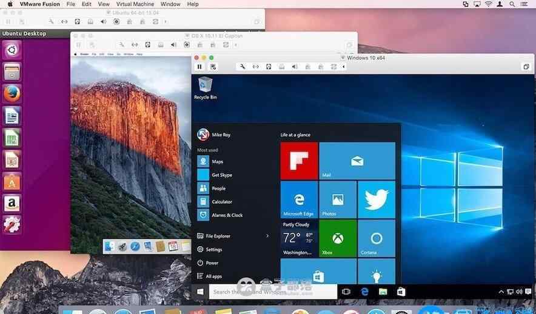Open Ubuntu Software Center icon
The image size is (536, 314).
12,181
